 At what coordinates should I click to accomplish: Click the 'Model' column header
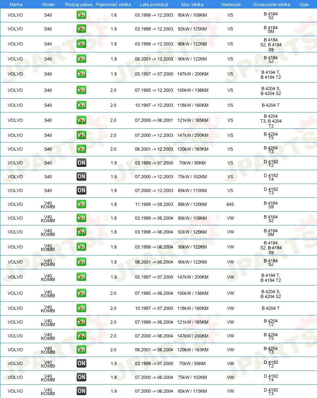(x=48, y=4)
